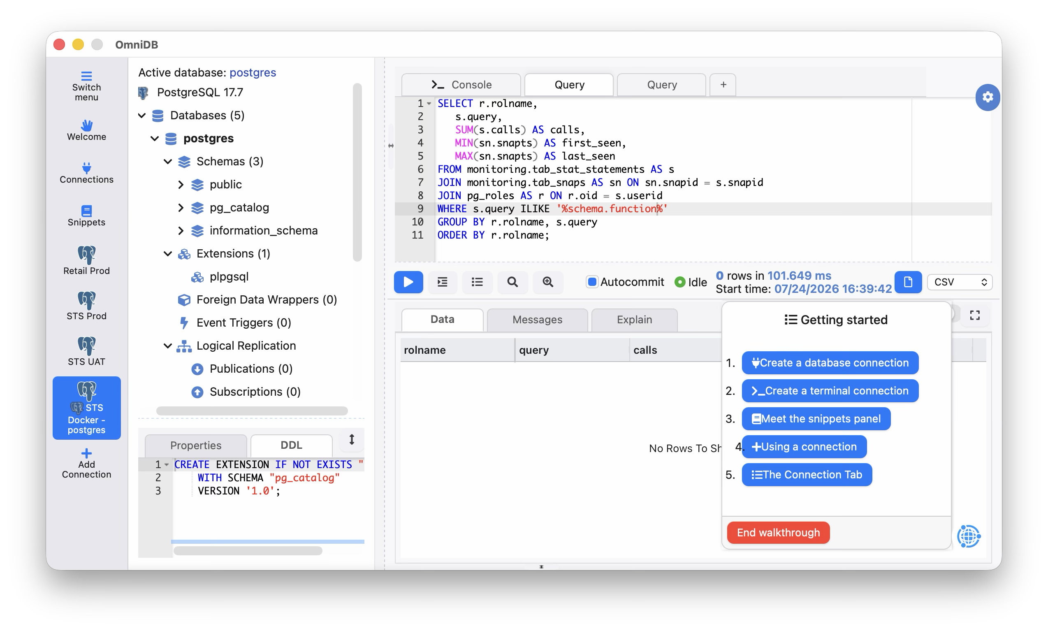The width and height of the screenshot is (1048, 631).
Task: Open the Switch menu
Action: (86, 86)
